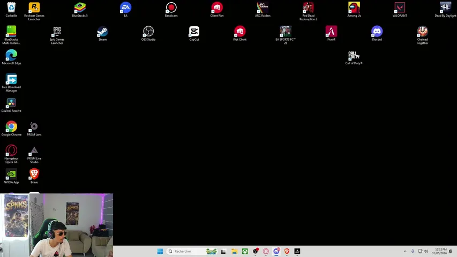The width and height of the screenshot is (457, 257).
Task: Open the Corbeille recycle bin icon
Action: 11,10
